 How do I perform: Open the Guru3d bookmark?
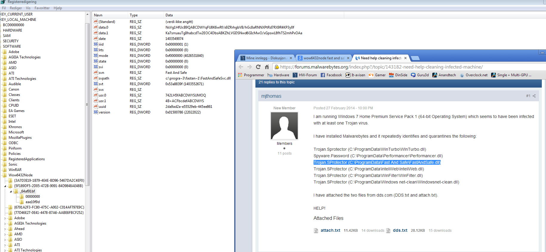420,75
